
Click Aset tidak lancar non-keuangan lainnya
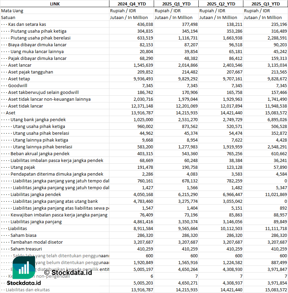pos(49,99)
